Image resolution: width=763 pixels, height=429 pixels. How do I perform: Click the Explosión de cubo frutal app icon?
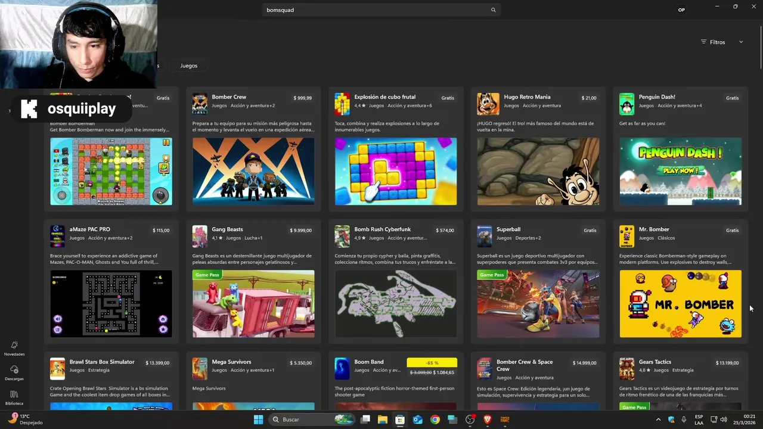pos(342,104)
